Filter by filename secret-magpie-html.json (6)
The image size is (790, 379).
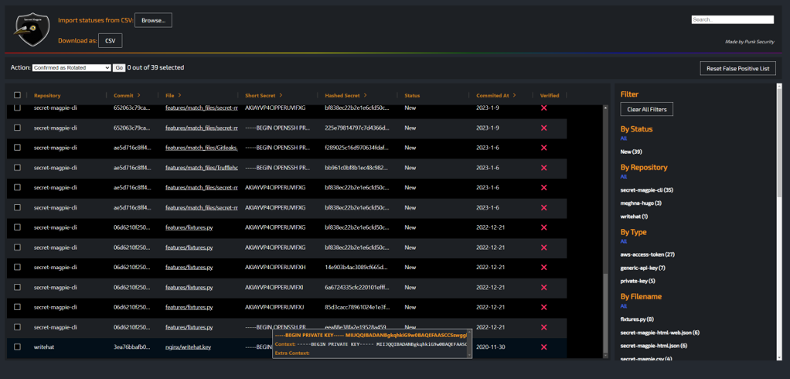[653, 345]
